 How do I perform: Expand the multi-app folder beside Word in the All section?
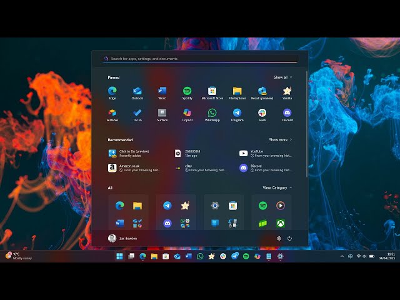coord(137,223)
